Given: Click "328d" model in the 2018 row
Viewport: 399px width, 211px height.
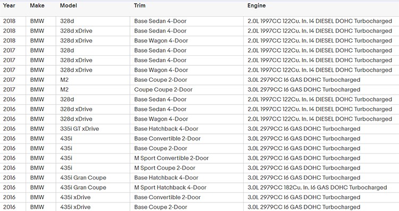Looking at the screenshot, I should 67,21.
